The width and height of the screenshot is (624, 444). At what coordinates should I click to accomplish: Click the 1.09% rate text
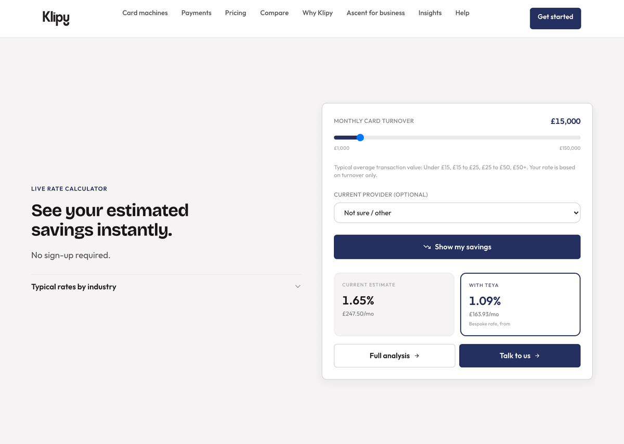[485, 301]
